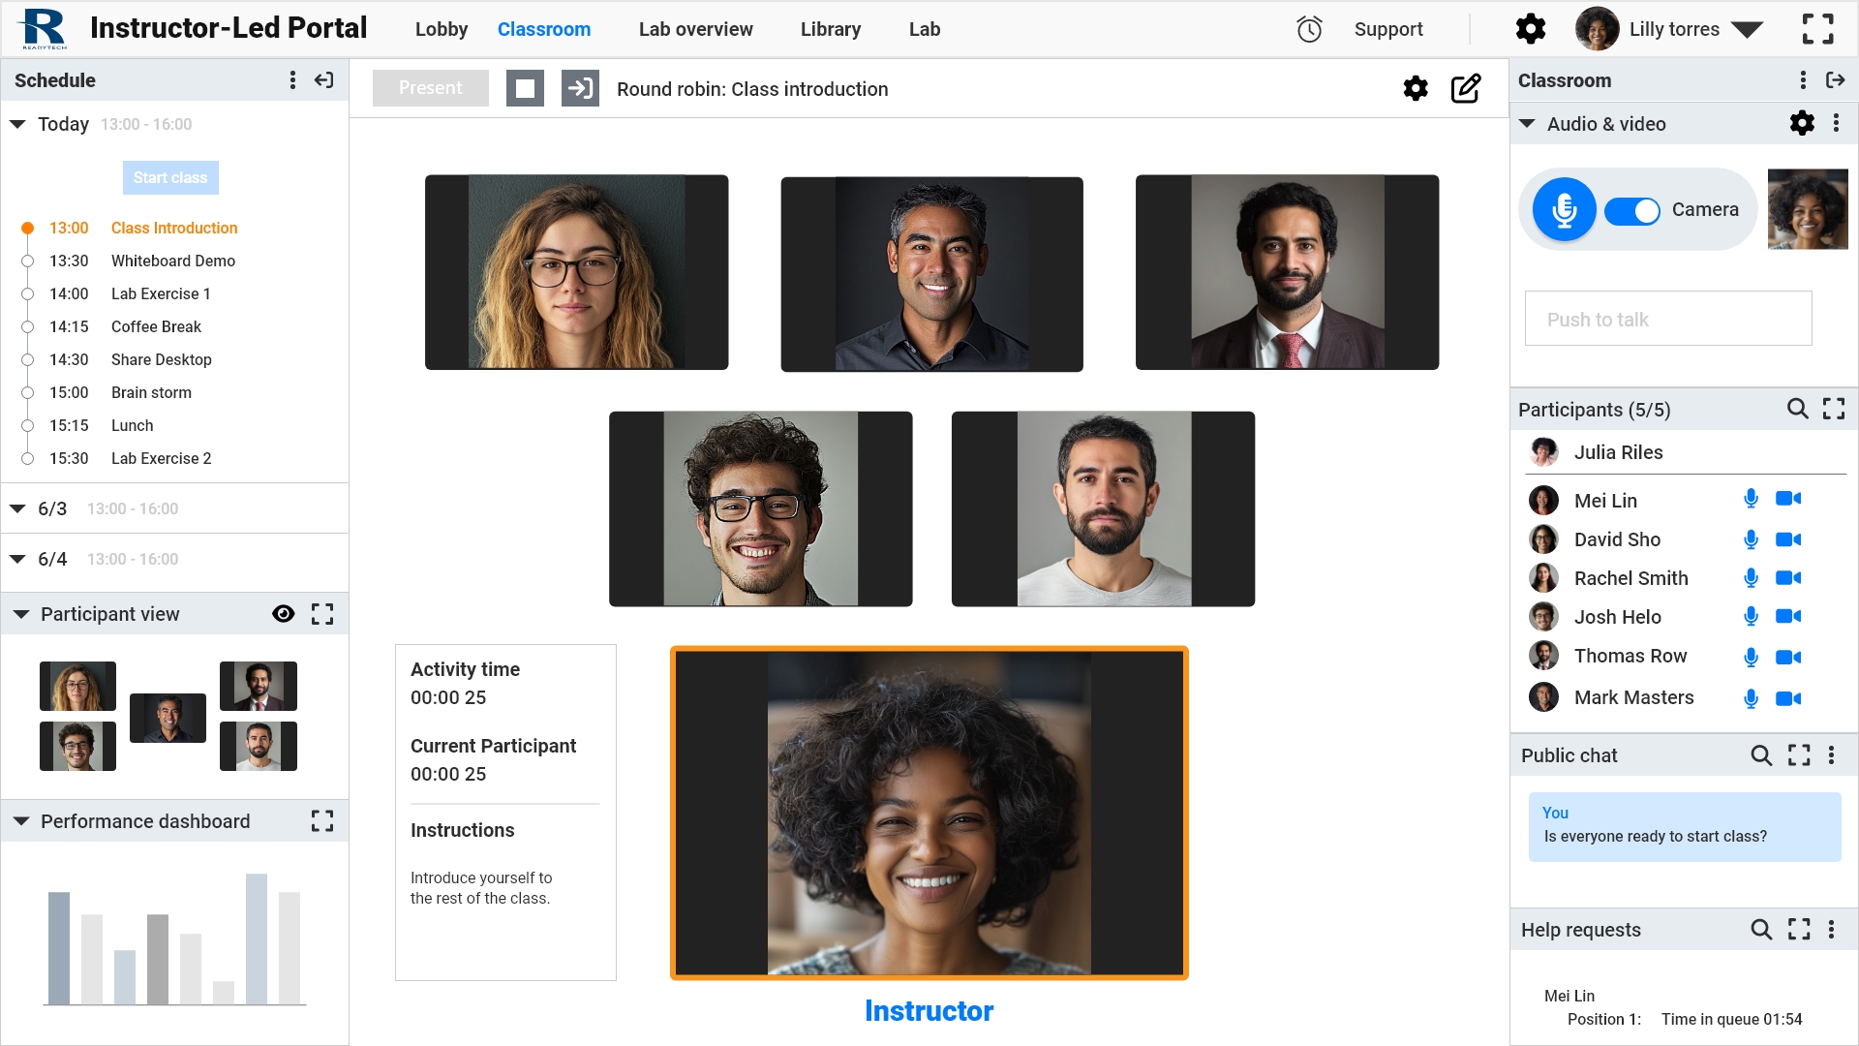
Task: Open the Support link
Action: (1387, 29)
